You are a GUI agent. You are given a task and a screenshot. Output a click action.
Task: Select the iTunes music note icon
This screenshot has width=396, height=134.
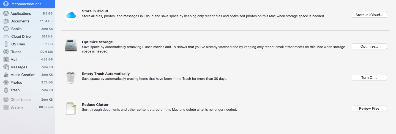pos(6,52)
